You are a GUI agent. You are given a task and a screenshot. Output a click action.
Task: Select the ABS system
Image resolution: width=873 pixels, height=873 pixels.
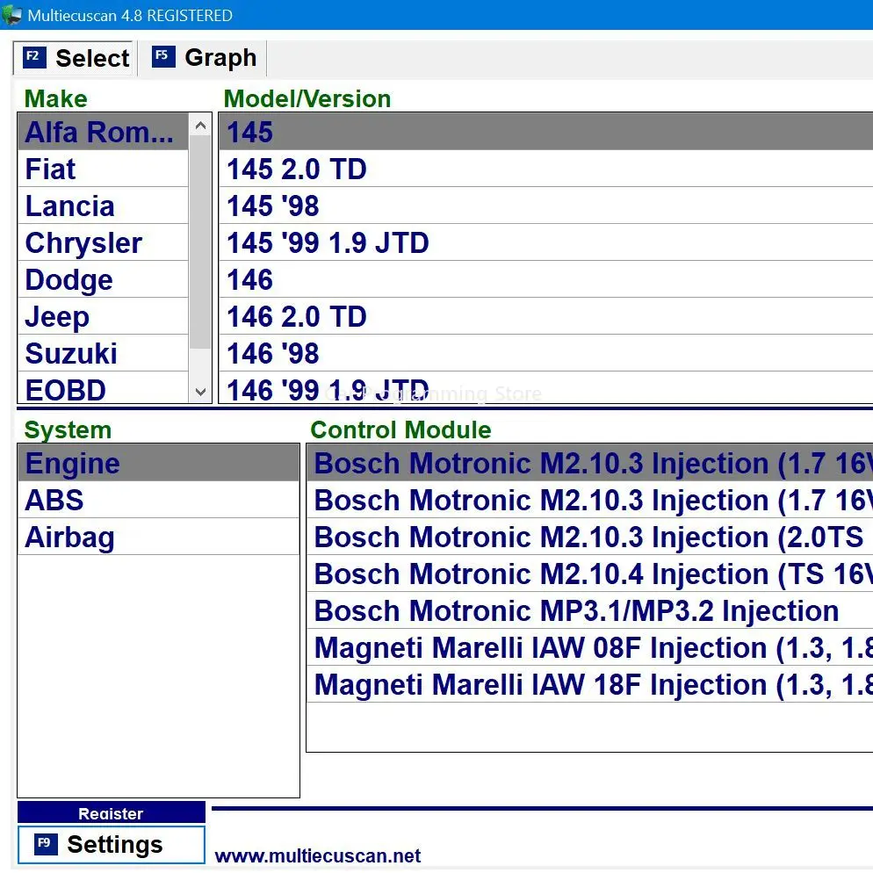coord(159,500)
